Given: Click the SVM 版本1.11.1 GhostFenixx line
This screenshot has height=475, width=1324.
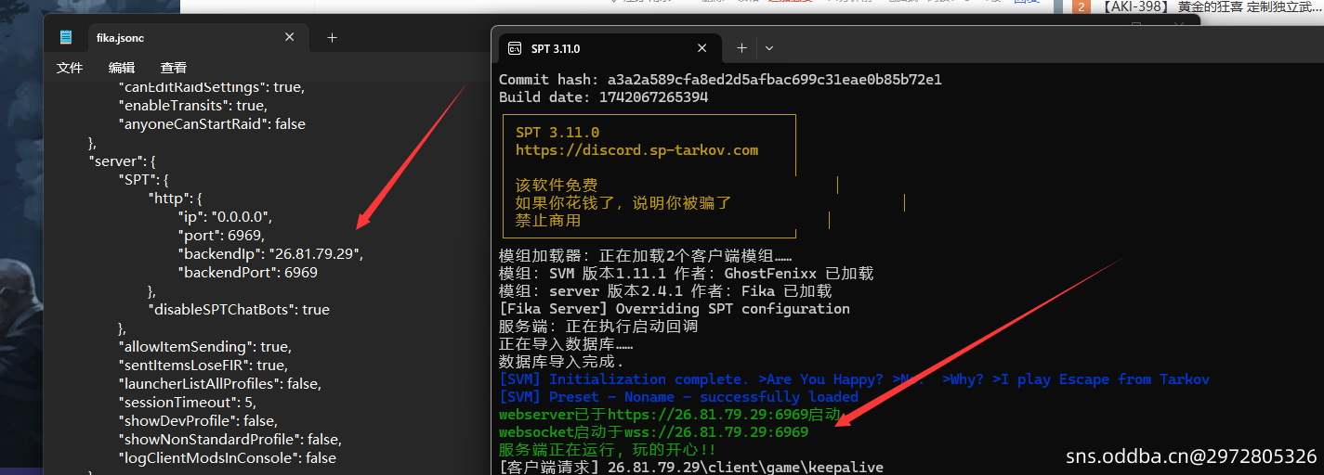Looking at the screenshot, I should 687,274.
